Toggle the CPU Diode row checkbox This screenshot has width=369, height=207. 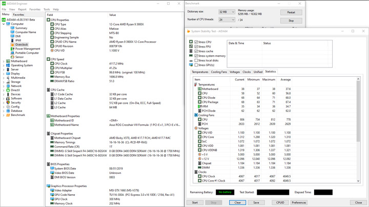point(199,98)
